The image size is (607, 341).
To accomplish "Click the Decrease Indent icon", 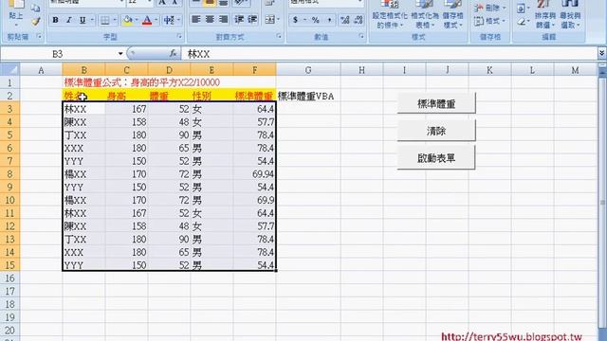I will [239, 19].
